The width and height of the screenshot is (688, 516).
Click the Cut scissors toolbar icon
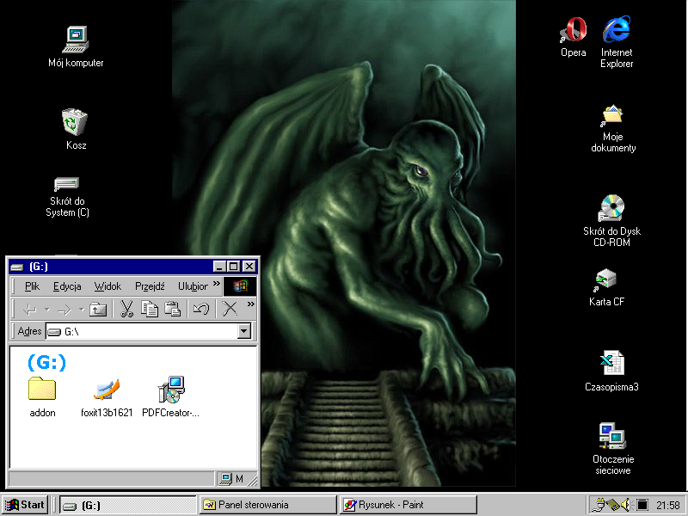[x=126, y=309]
